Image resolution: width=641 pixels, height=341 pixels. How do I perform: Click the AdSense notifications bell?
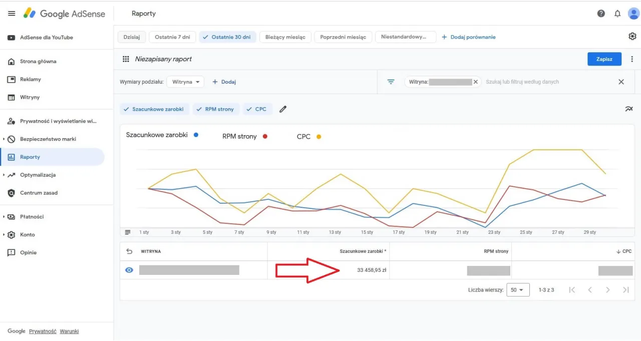tap(617, 14)
